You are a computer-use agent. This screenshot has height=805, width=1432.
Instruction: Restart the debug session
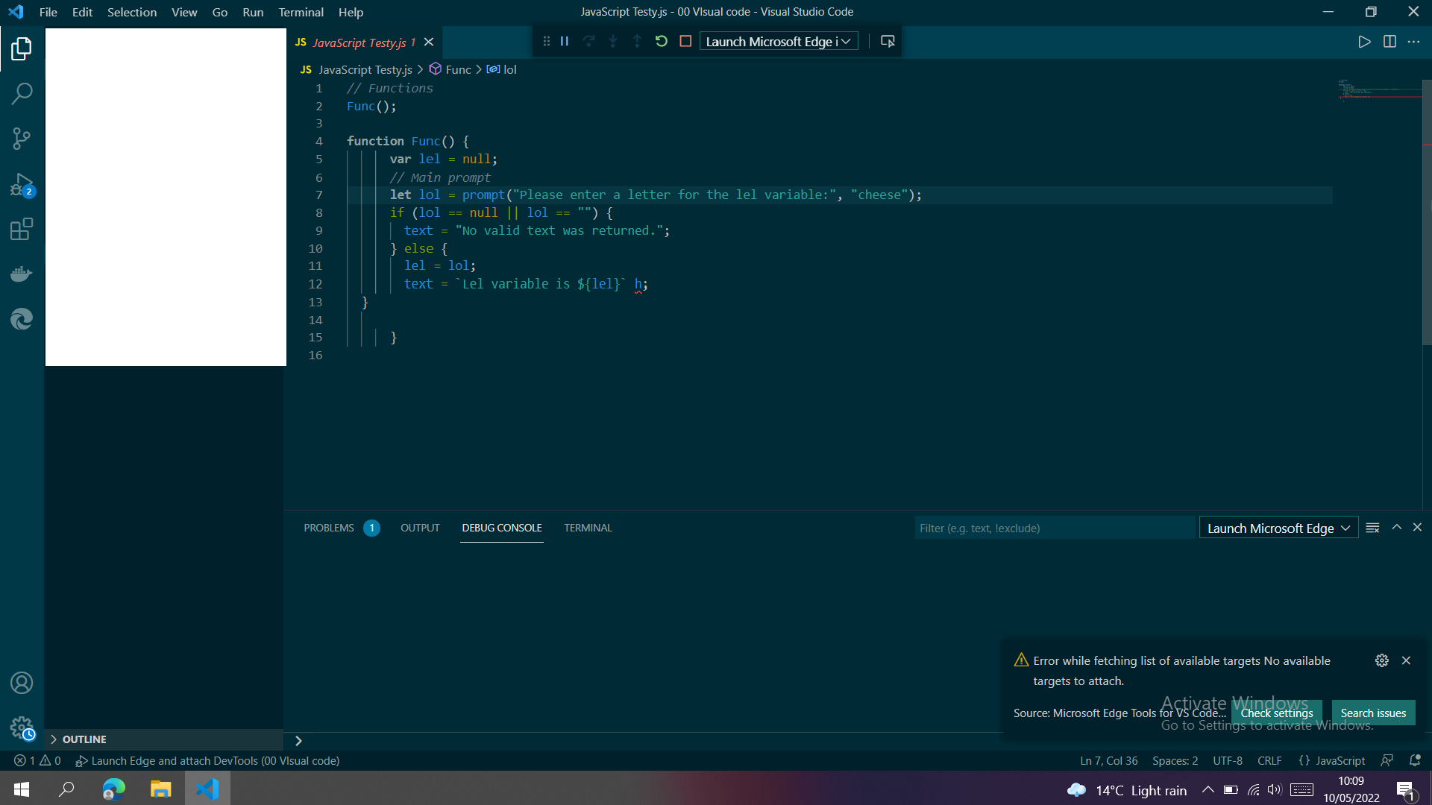pyautogui.click(x=662, y=41)
